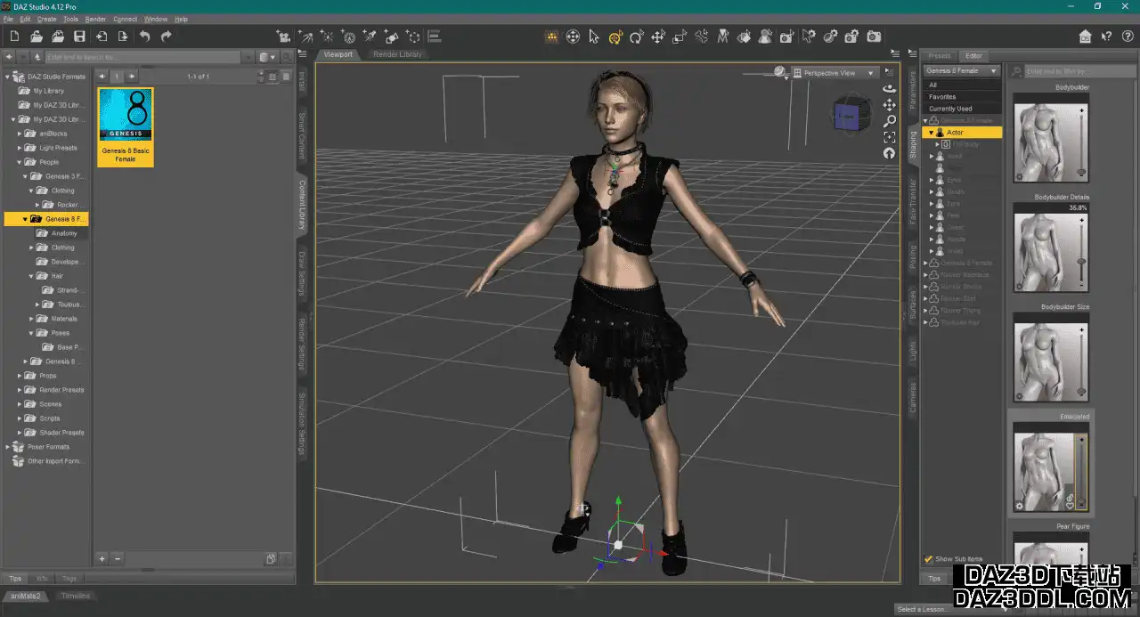
Task: Click the Bodybuilder Details slider handle
Action: coord(1082,262)
